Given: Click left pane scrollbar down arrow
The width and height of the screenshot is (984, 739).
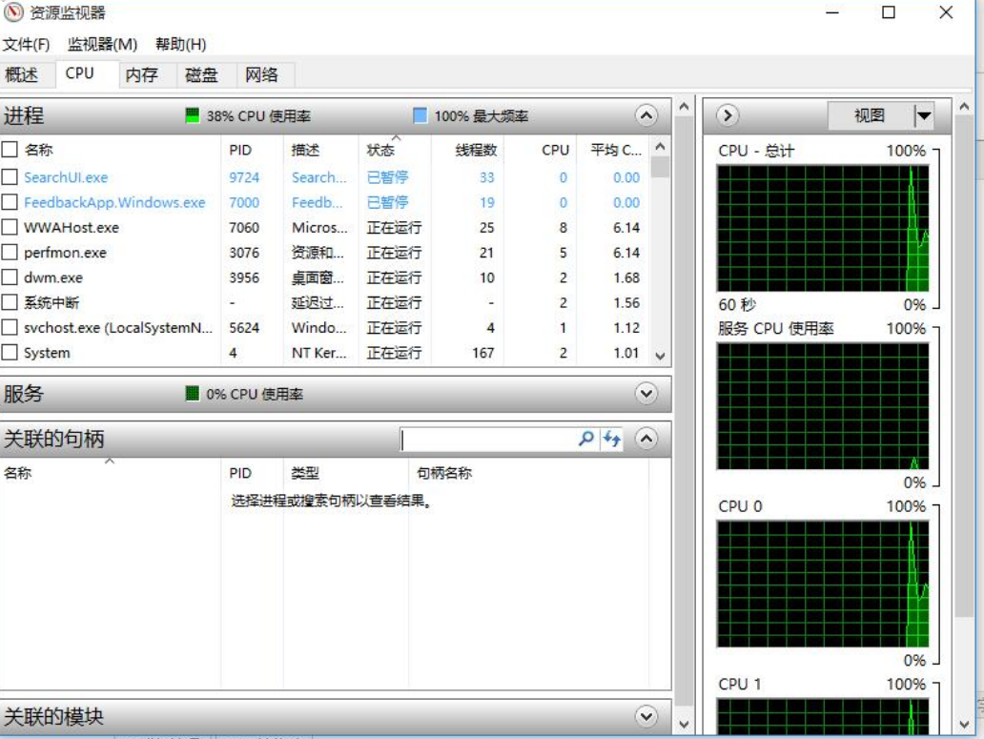Looking at the screenshot, I should [684, 724].
